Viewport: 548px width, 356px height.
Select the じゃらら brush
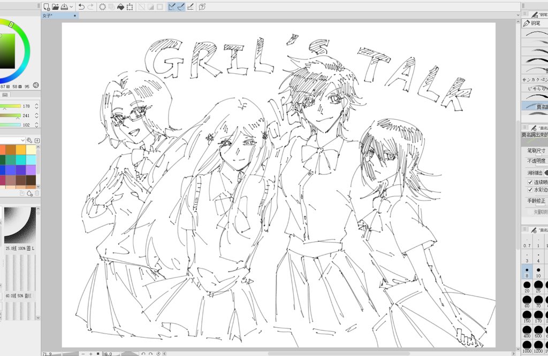coord(535,89)
